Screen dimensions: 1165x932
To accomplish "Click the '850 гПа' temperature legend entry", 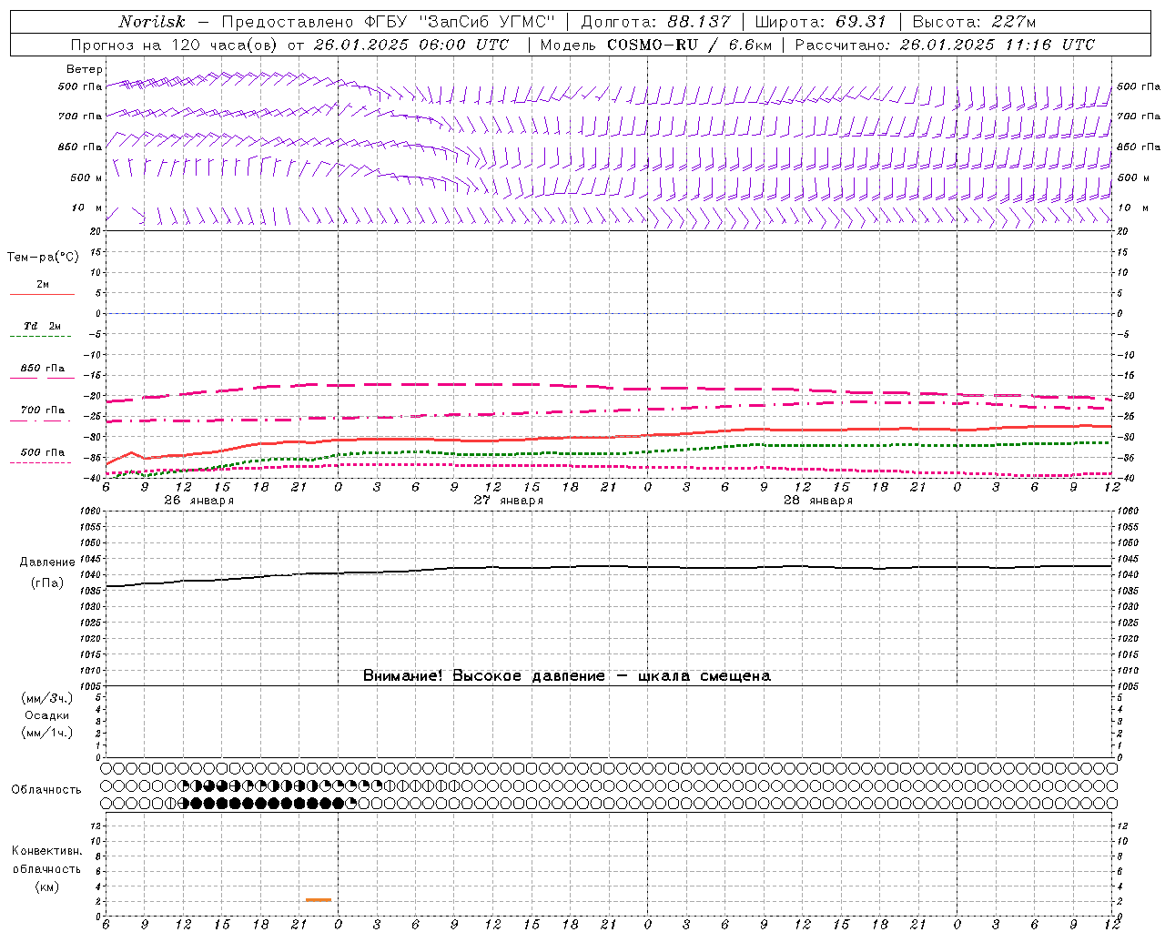I will [x=42, y=369].
